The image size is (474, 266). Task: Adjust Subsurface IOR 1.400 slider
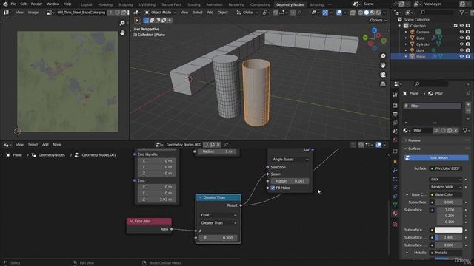(448, 238)
